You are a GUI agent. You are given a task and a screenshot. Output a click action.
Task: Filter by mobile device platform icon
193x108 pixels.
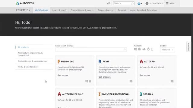(x=152, y=49)
